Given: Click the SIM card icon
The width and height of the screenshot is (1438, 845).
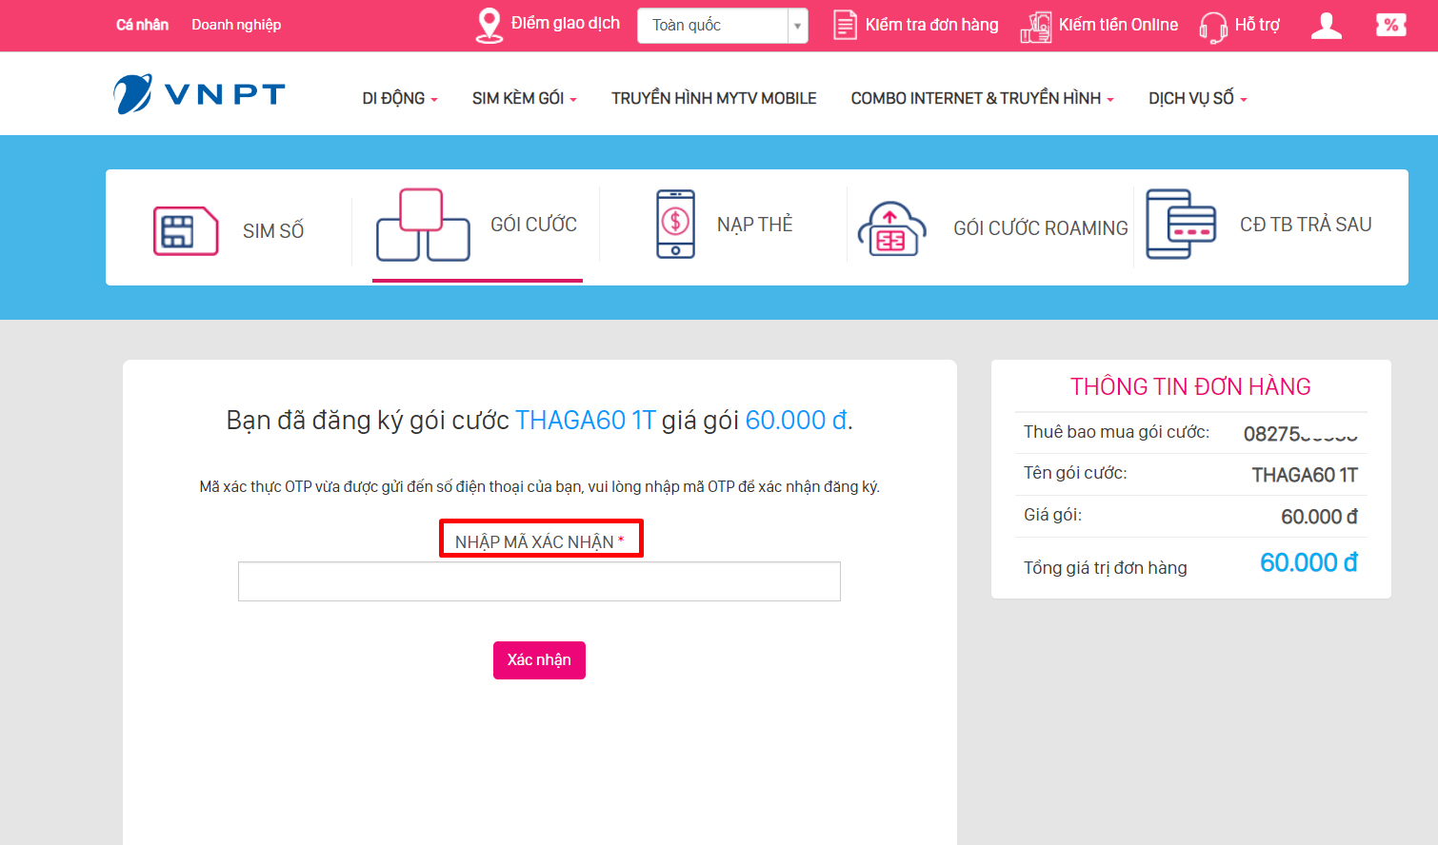Looking at the screenshot, I should pos(186,230).
